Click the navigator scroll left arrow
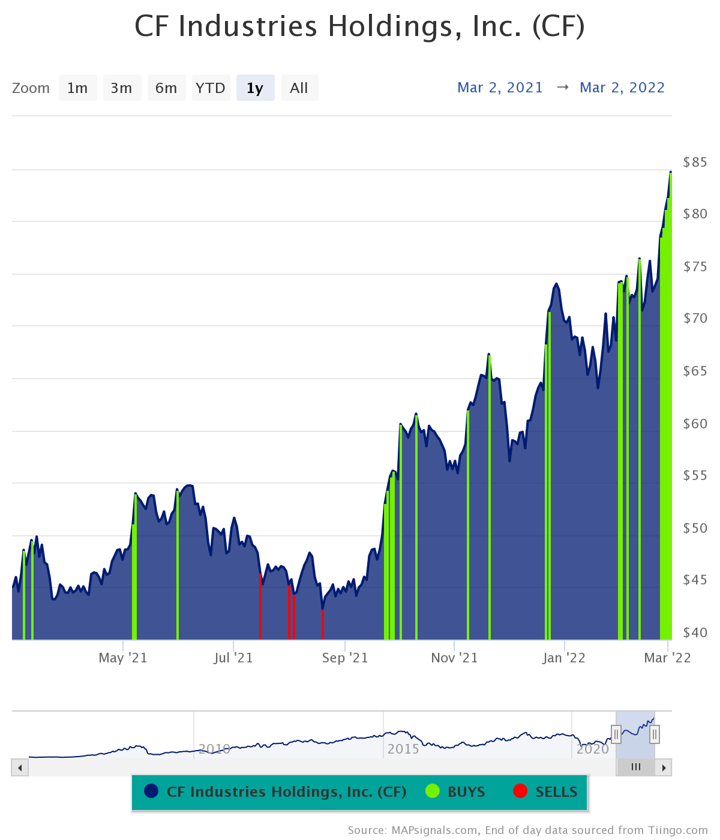This screenshot has width=720, height=840. (x=20, y=767)
